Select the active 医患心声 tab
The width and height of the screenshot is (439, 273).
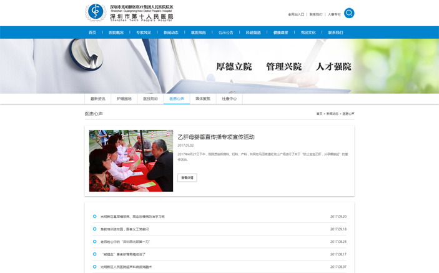point(177,99)
